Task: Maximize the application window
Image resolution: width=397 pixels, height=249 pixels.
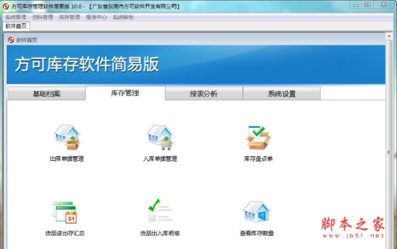Action: pos(367,5)
